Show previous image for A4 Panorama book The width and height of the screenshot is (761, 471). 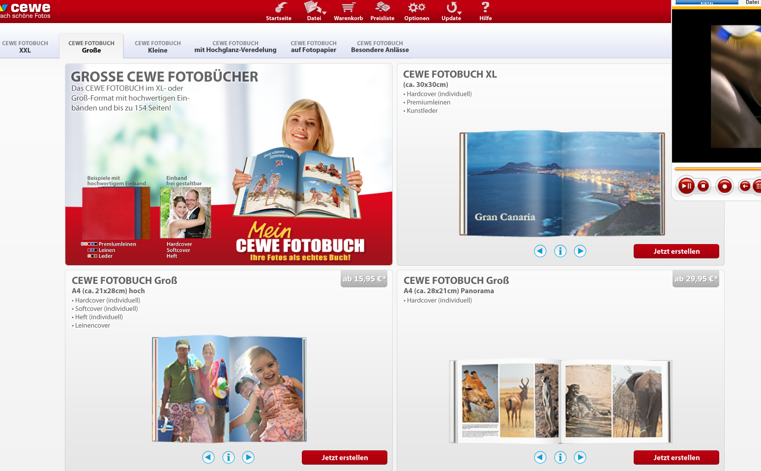click(x=540, y=457)
